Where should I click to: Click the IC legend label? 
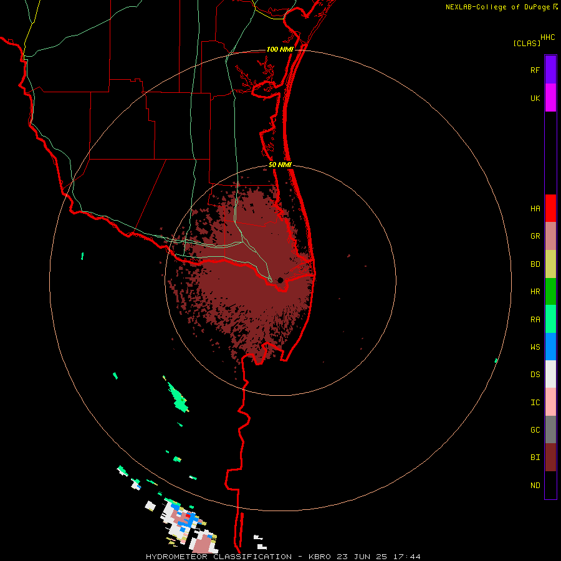pos(535,403)
